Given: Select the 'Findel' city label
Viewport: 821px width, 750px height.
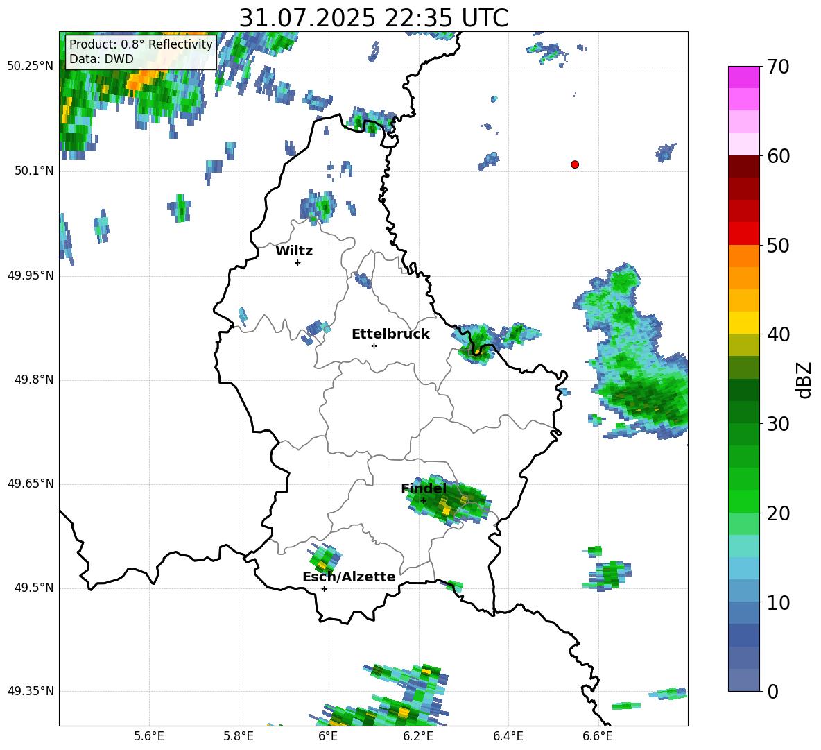Looking at the screenshot, I should pyautogui.click(x=424, y=488).
